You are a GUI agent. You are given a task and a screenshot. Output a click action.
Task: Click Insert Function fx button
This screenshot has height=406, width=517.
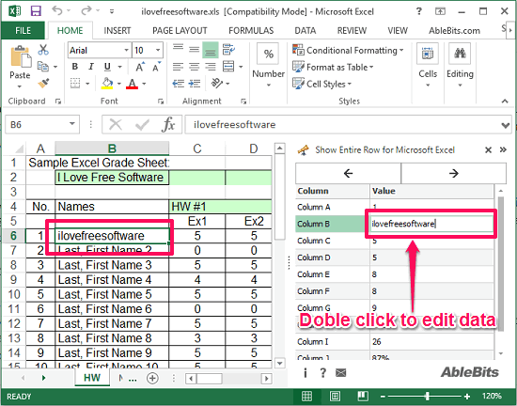pos(168,125)
